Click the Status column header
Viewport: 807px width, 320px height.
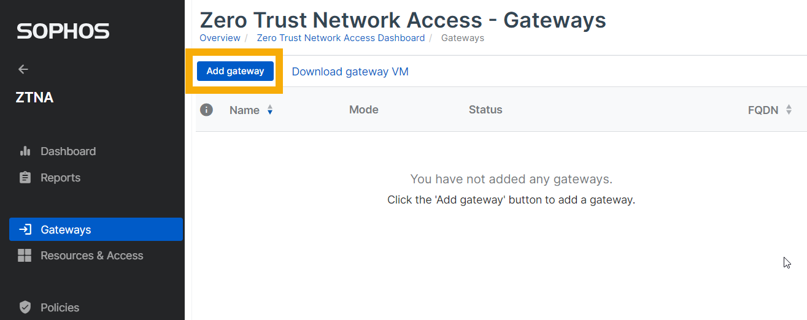coord(485,110)
